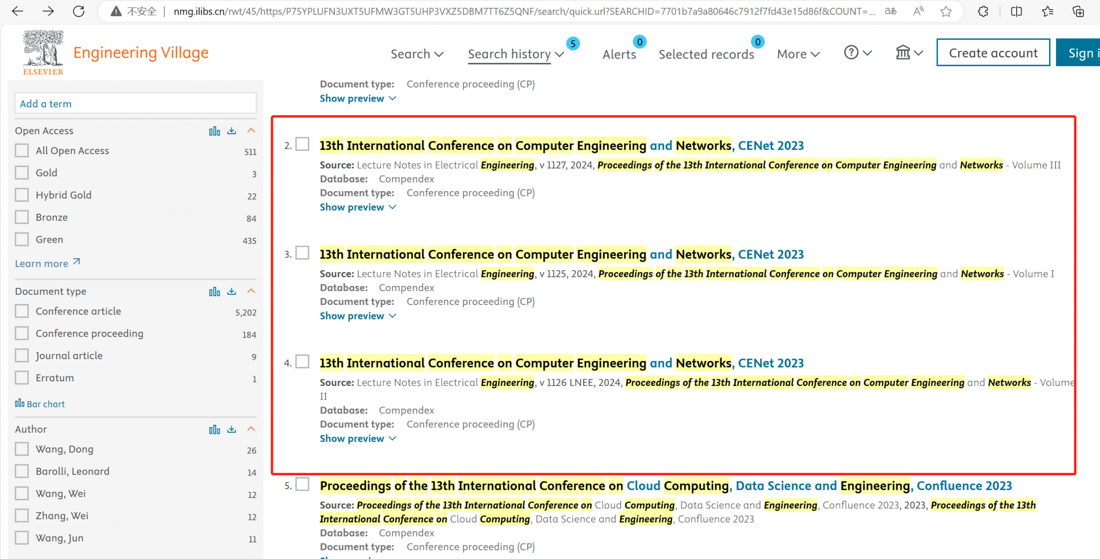Select Conference proceeding checkbox
1100x559 pixels.
(x=21, y=333)
